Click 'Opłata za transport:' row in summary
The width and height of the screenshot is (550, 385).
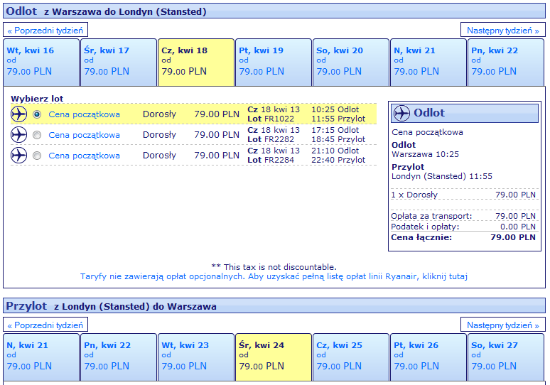(463, 216)
